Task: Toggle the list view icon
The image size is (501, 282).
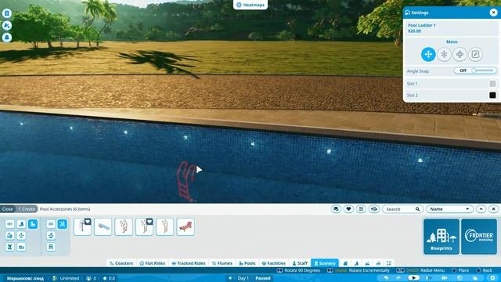Action: click(x=361, y=209)
